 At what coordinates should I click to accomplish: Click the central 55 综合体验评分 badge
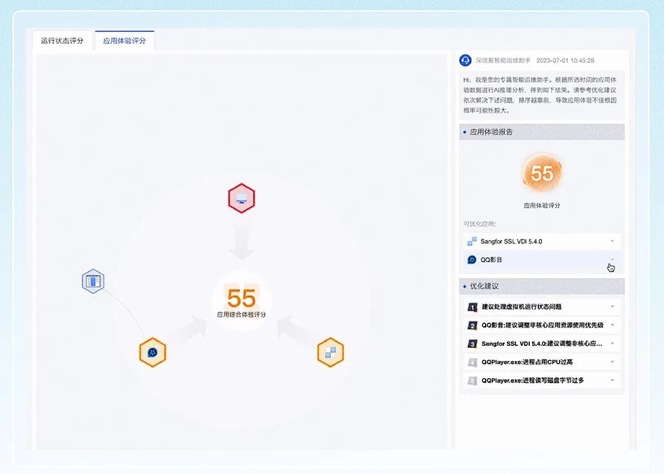242,298
